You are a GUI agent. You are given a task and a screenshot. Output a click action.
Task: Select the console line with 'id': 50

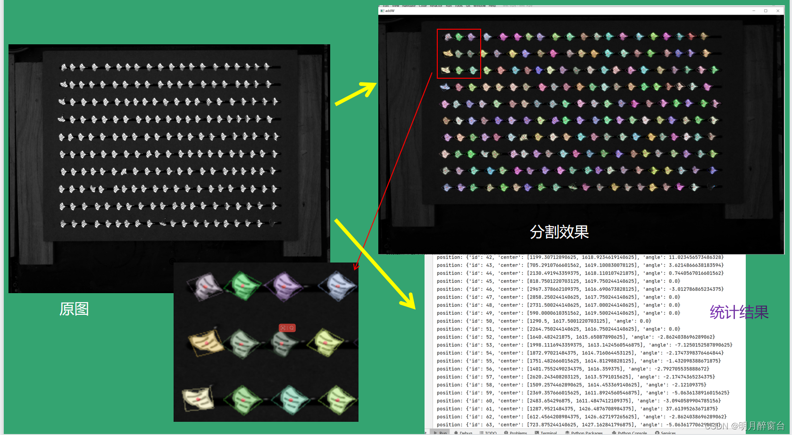click(x=543, y=321)
